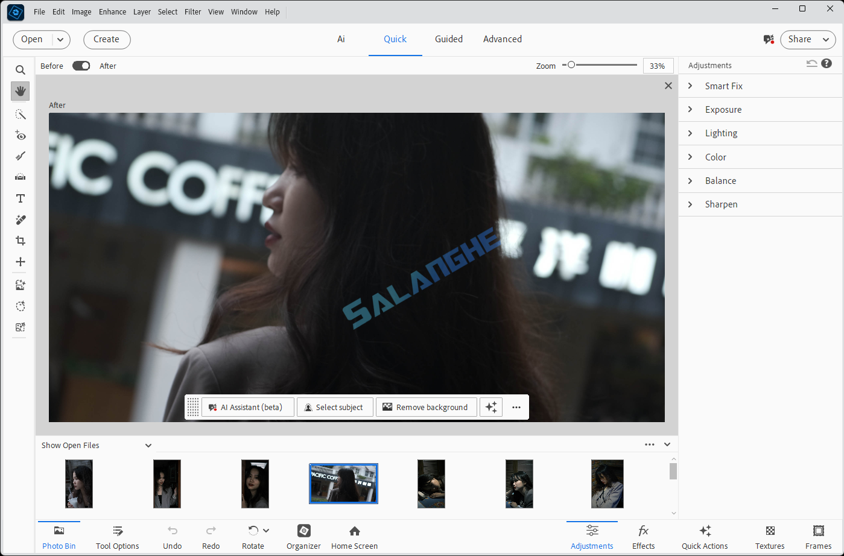Screen dimensions: 844x556
Task: Select the Spot Healing Brush tool
Action: tap(21, 220)
